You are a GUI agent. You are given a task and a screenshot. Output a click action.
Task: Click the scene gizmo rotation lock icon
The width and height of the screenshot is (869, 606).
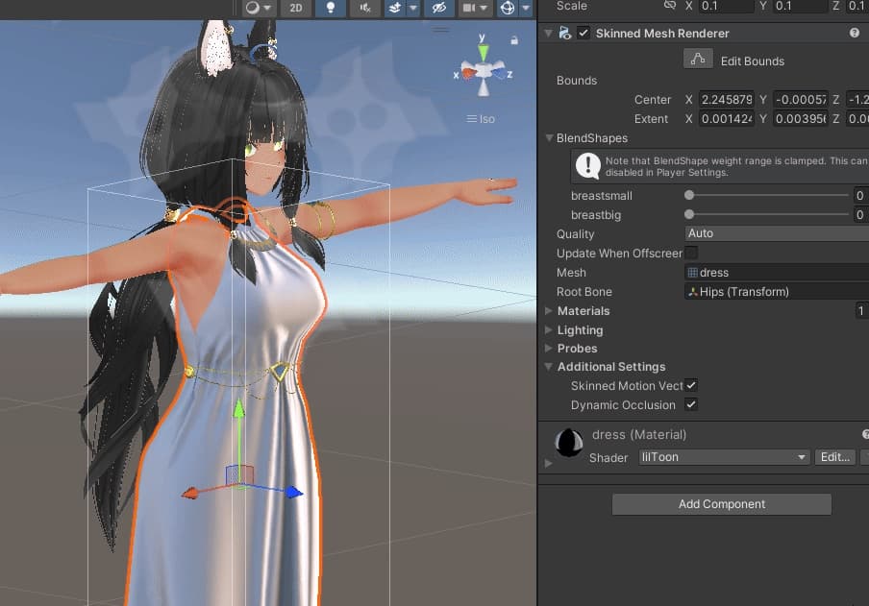pyautogui.click(x=514, y=40)
